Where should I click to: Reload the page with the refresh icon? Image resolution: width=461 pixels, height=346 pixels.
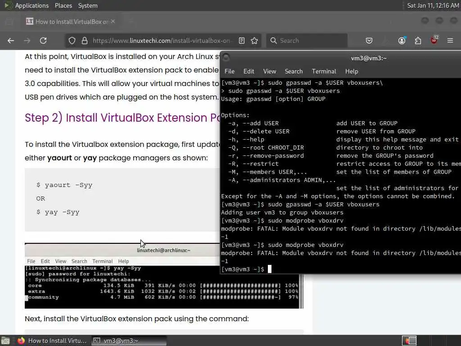(43, 41)
